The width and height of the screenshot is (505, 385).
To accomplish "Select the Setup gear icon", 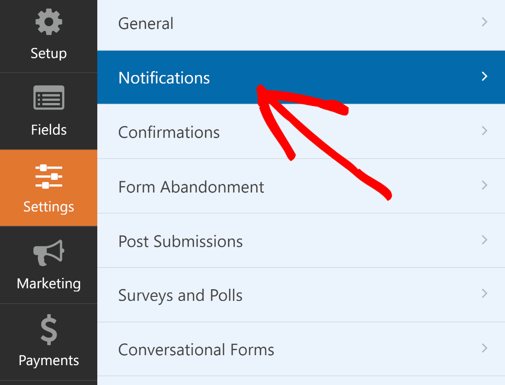I will [48, 21].
